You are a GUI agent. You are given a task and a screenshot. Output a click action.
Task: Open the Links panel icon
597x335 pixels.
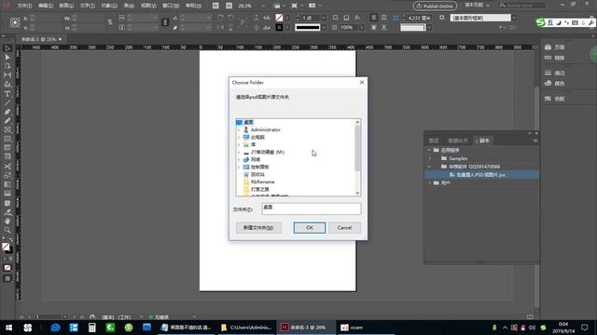click(x=548, y=58)
